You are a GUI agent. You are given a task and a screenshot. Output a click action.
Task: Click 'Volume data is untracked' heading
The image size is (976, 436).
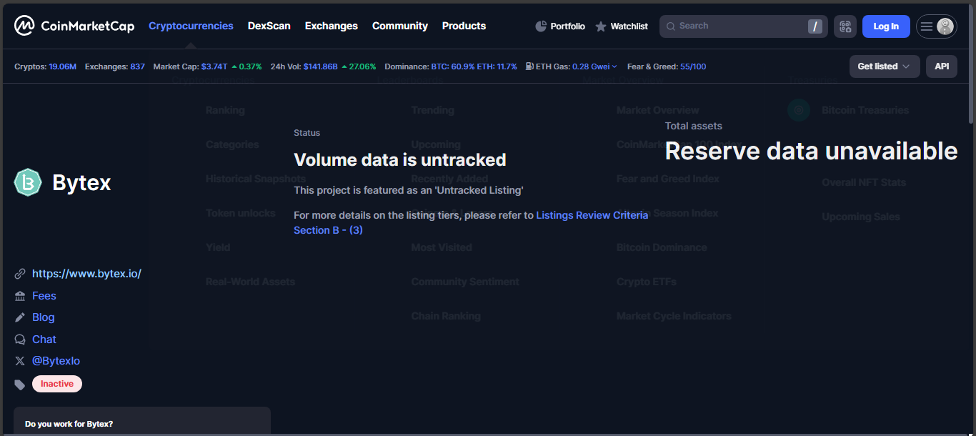click(x=399, y=159)
